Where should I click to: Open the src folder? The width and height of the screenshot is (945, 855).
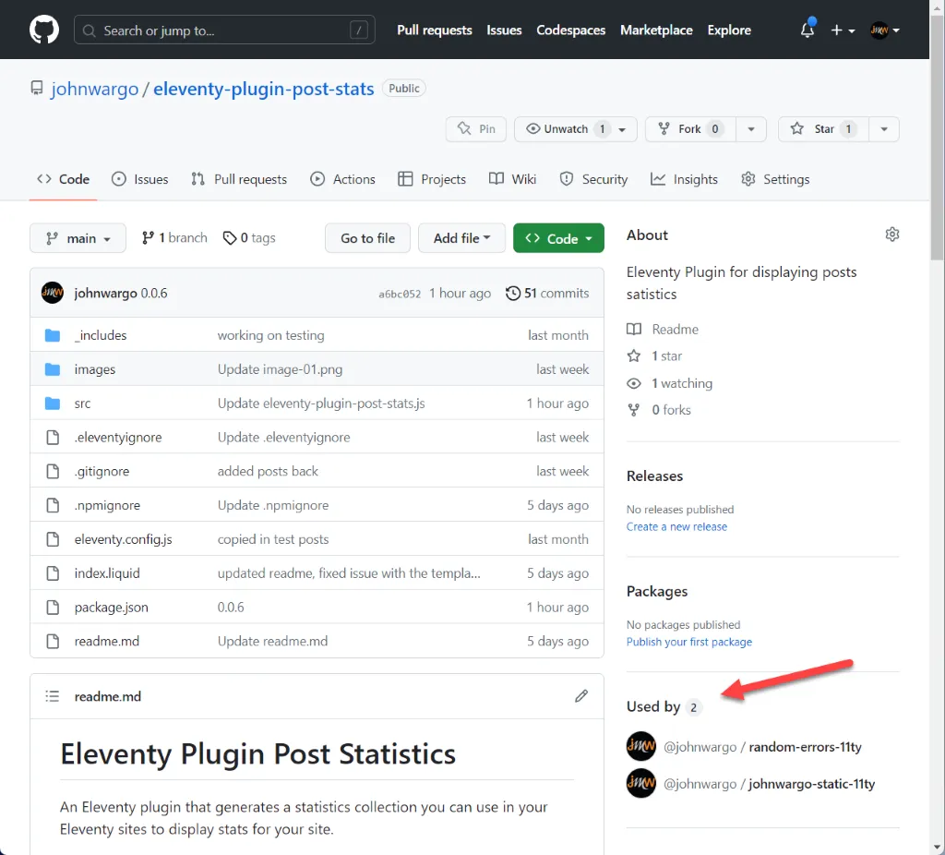pos(82,403)
